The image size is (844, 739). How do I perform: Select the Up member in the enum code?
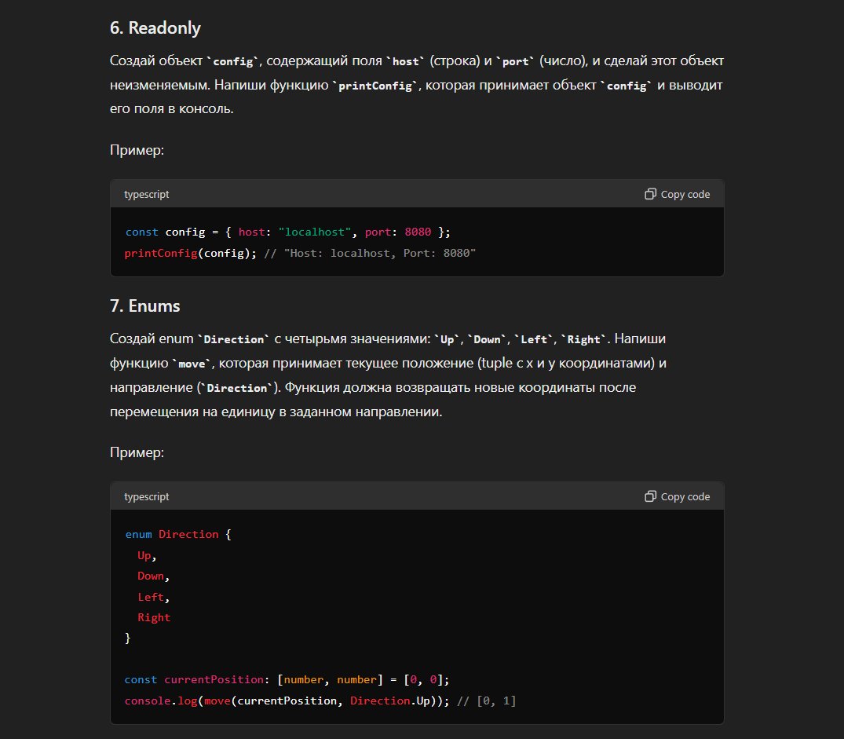144,555
